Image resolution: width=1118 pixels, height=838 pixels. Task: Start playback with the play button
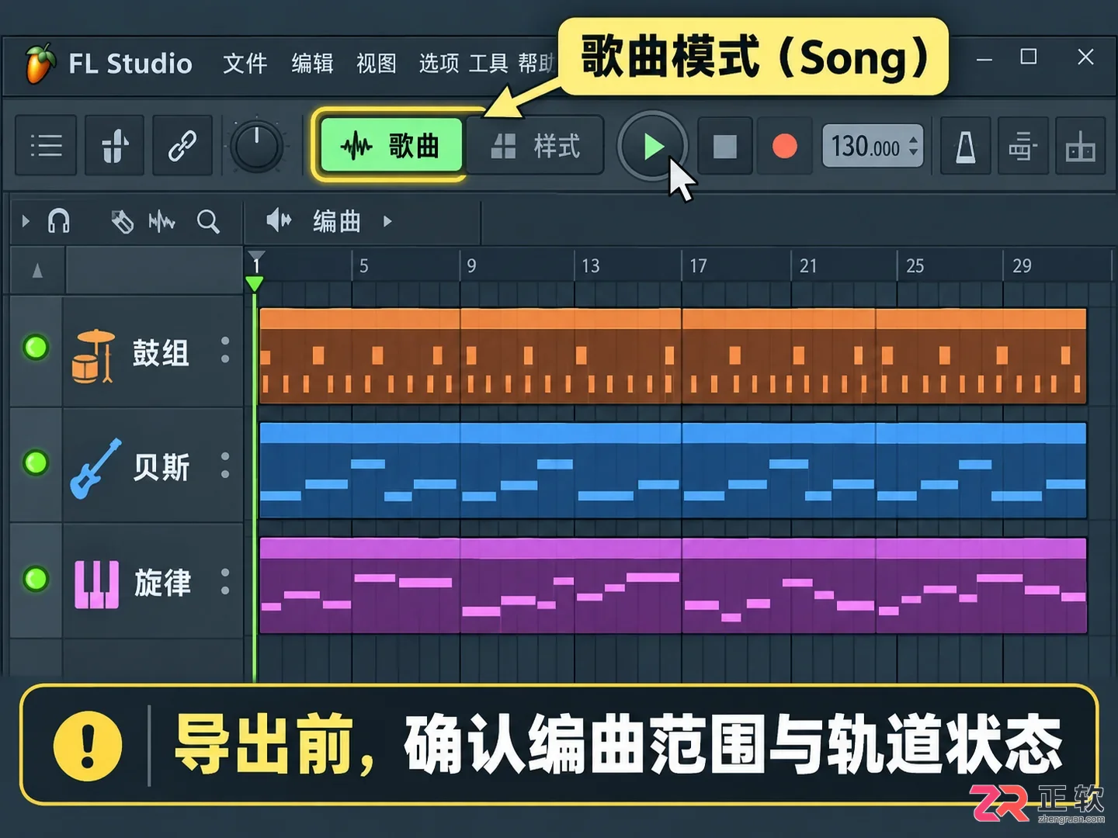(x=653, y=146)
